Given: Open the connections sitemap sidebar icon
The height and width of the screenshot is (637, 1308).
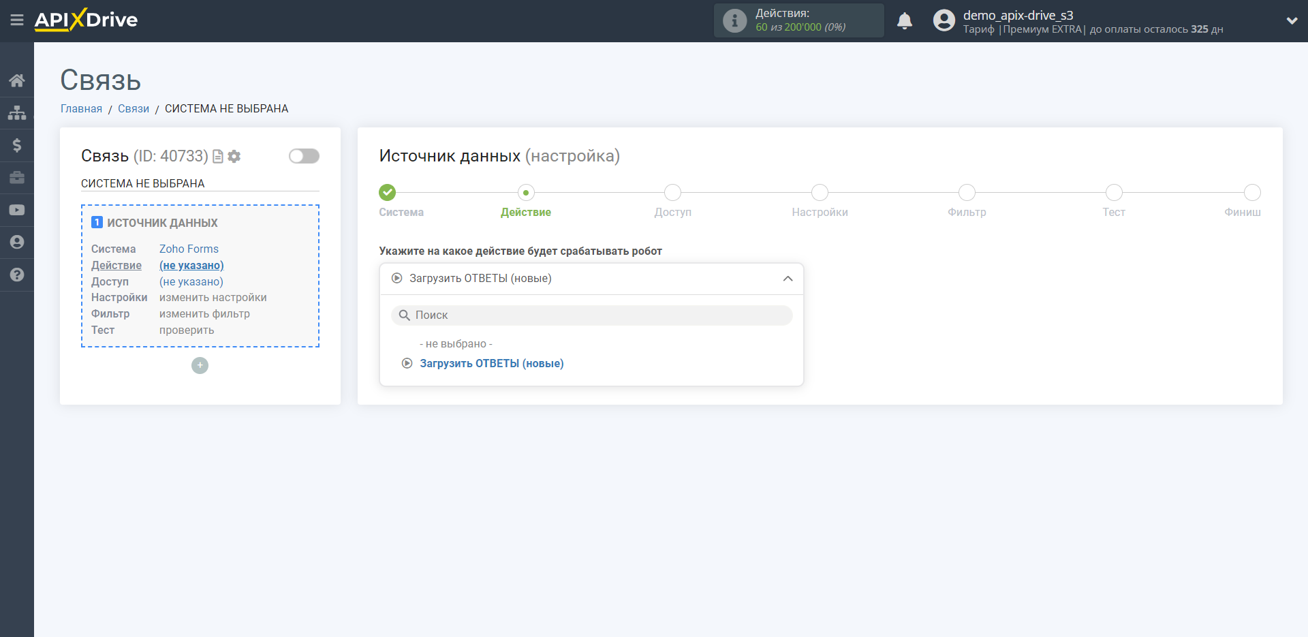Looking at the screenshot, I should coord(17,112).
